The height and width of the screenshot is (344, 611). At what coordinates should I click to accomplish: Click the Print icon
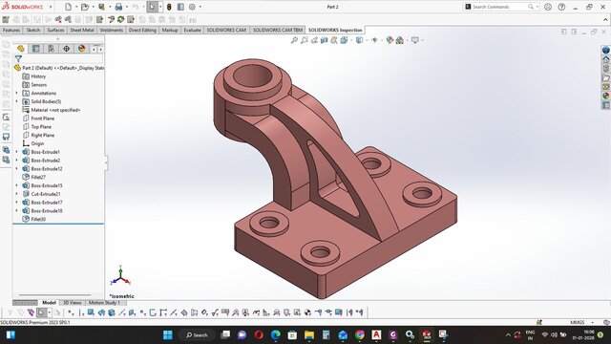coord(118,7)
